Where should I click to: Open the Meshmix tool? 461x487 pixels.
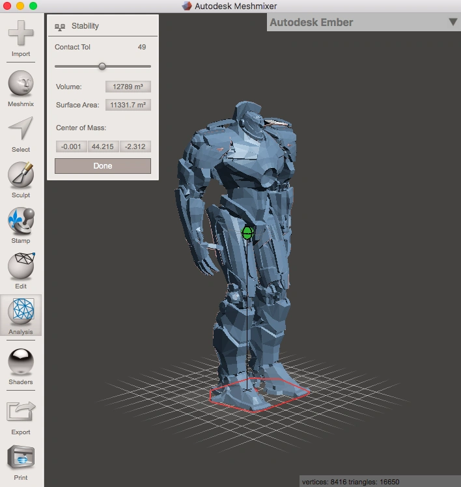pyautogui.click(x=21, y=84)
